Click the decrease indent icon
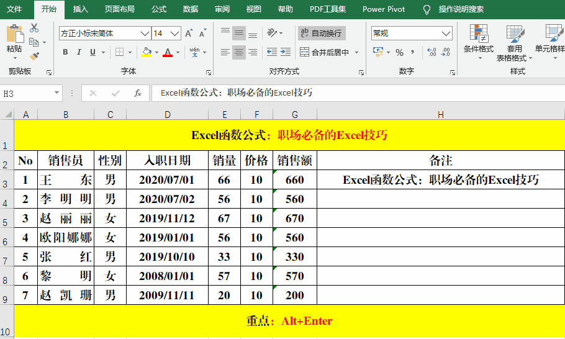The height and width of the screenshot is (339, 565). [272, 52]
